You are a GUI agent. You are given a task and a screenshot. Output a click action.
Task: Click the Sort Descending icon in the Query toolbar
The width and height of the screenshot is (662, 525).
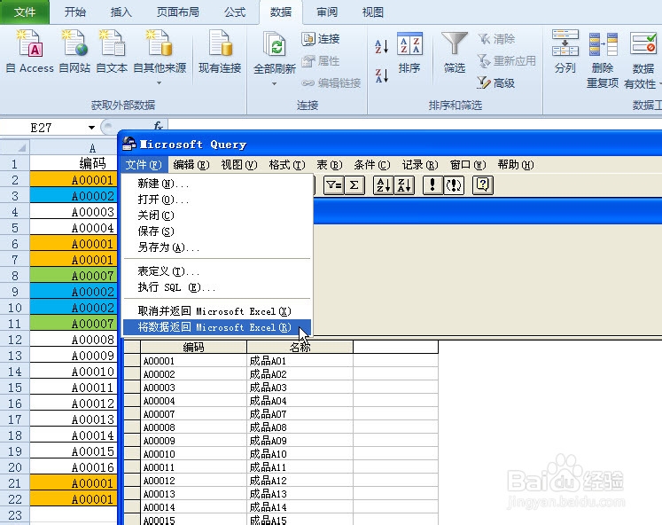coord(404,185)
